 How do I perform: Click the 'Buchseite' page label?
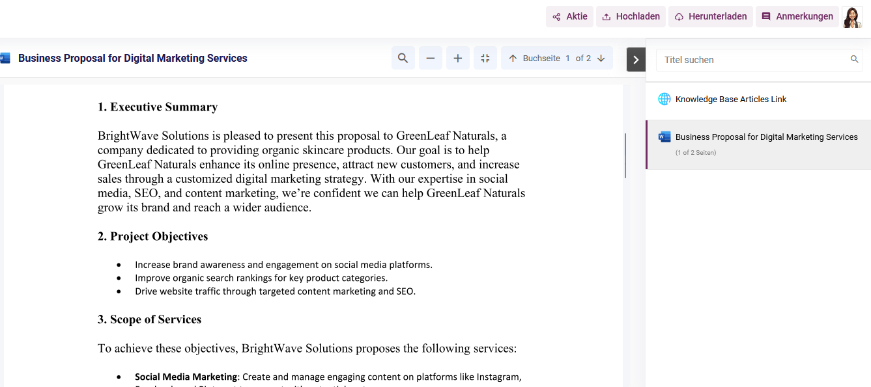pyautogui.click(x=541, y=59)
